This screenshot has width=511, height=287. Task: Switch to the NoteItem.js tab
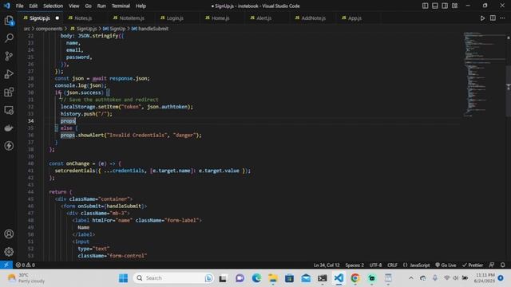pyautogui.click(x=132, y=18)
